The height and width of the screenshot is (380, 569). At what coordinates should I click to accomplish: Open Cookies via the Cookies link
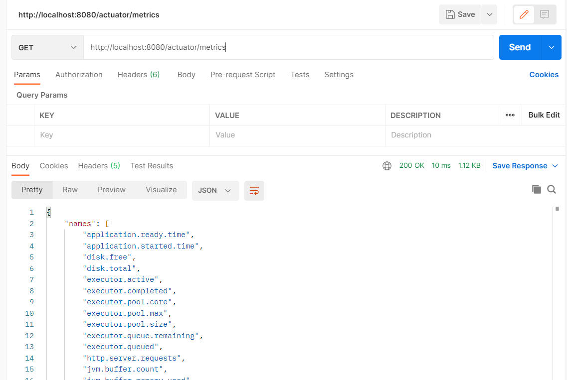544,75
